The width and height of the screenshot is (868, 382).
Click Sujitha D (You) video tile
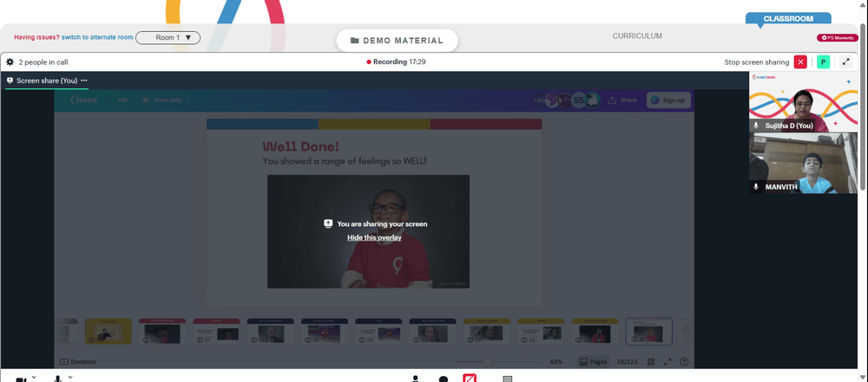click(x=803, y=101)
